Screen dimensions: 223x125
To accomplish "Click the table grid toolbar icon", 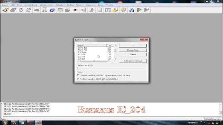I will pyautogui.click(x=60, y=10).
